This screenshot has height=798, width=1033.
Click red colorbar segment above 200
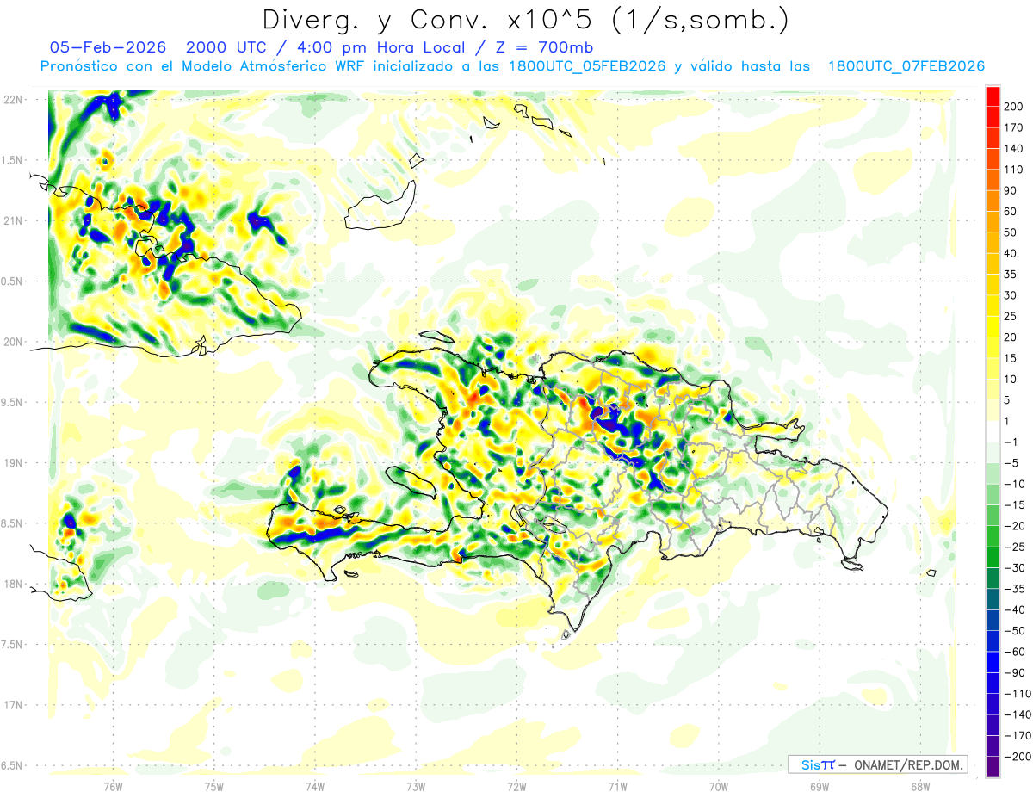(993, 96)
